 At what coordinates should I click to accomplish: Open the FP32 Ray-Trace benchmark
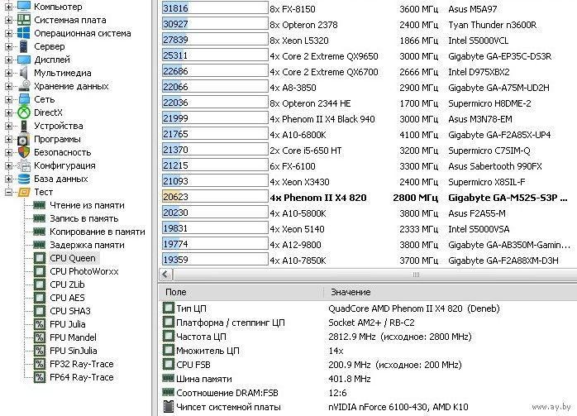click(81, 364)
